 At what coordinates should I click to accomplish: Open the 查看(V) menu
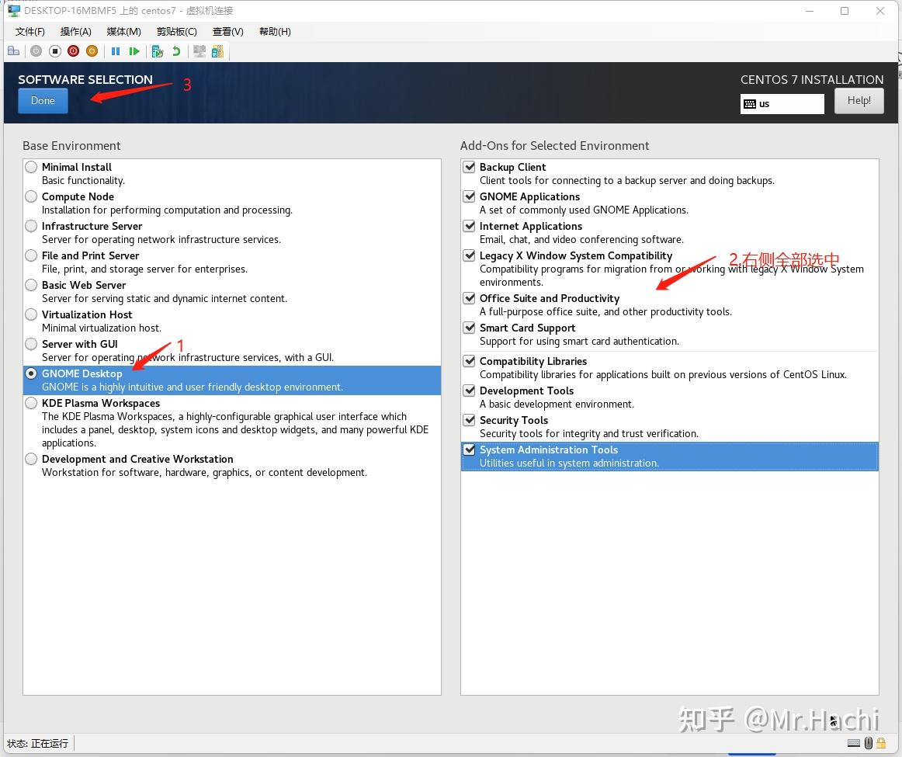tap(227, 32)
